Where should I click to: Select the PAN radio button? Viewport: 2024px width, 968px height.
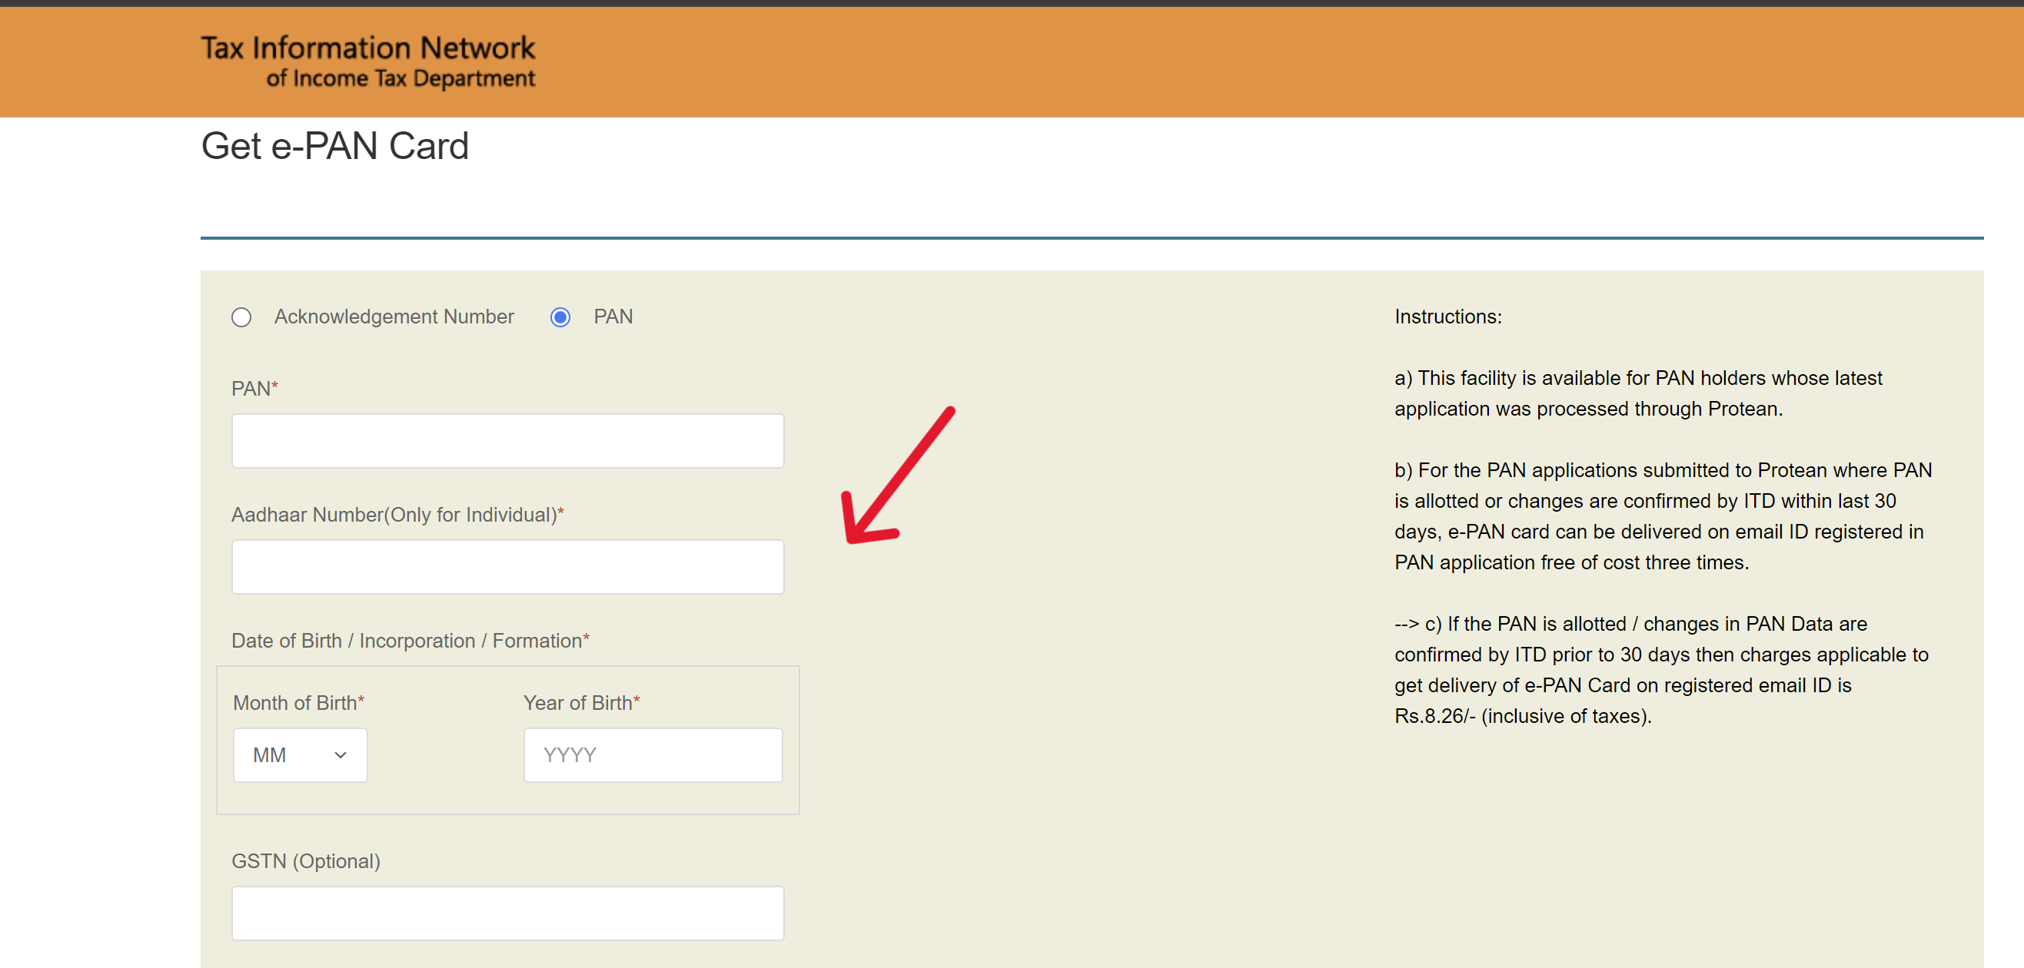pos(560,317)
